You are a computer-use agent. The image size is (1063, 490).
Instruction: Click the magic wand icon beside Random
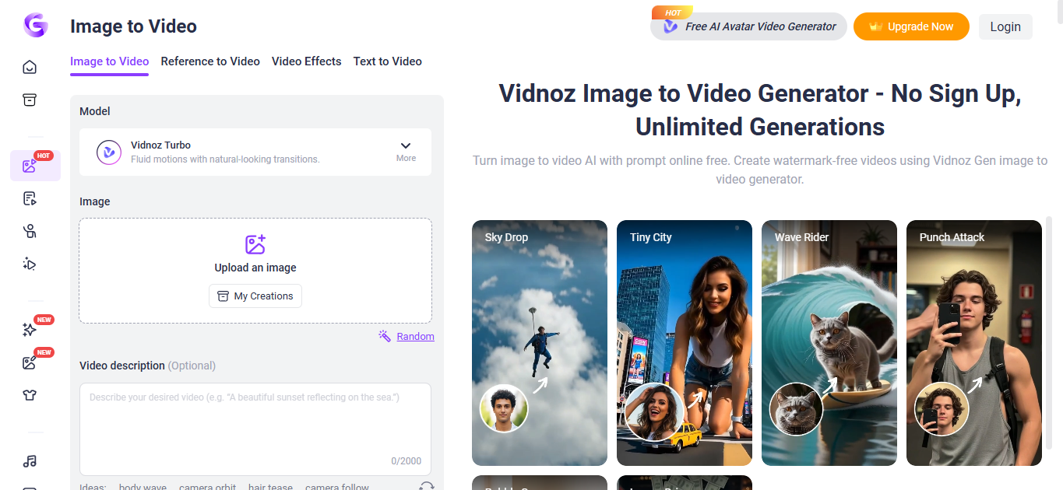pos(385,336)
